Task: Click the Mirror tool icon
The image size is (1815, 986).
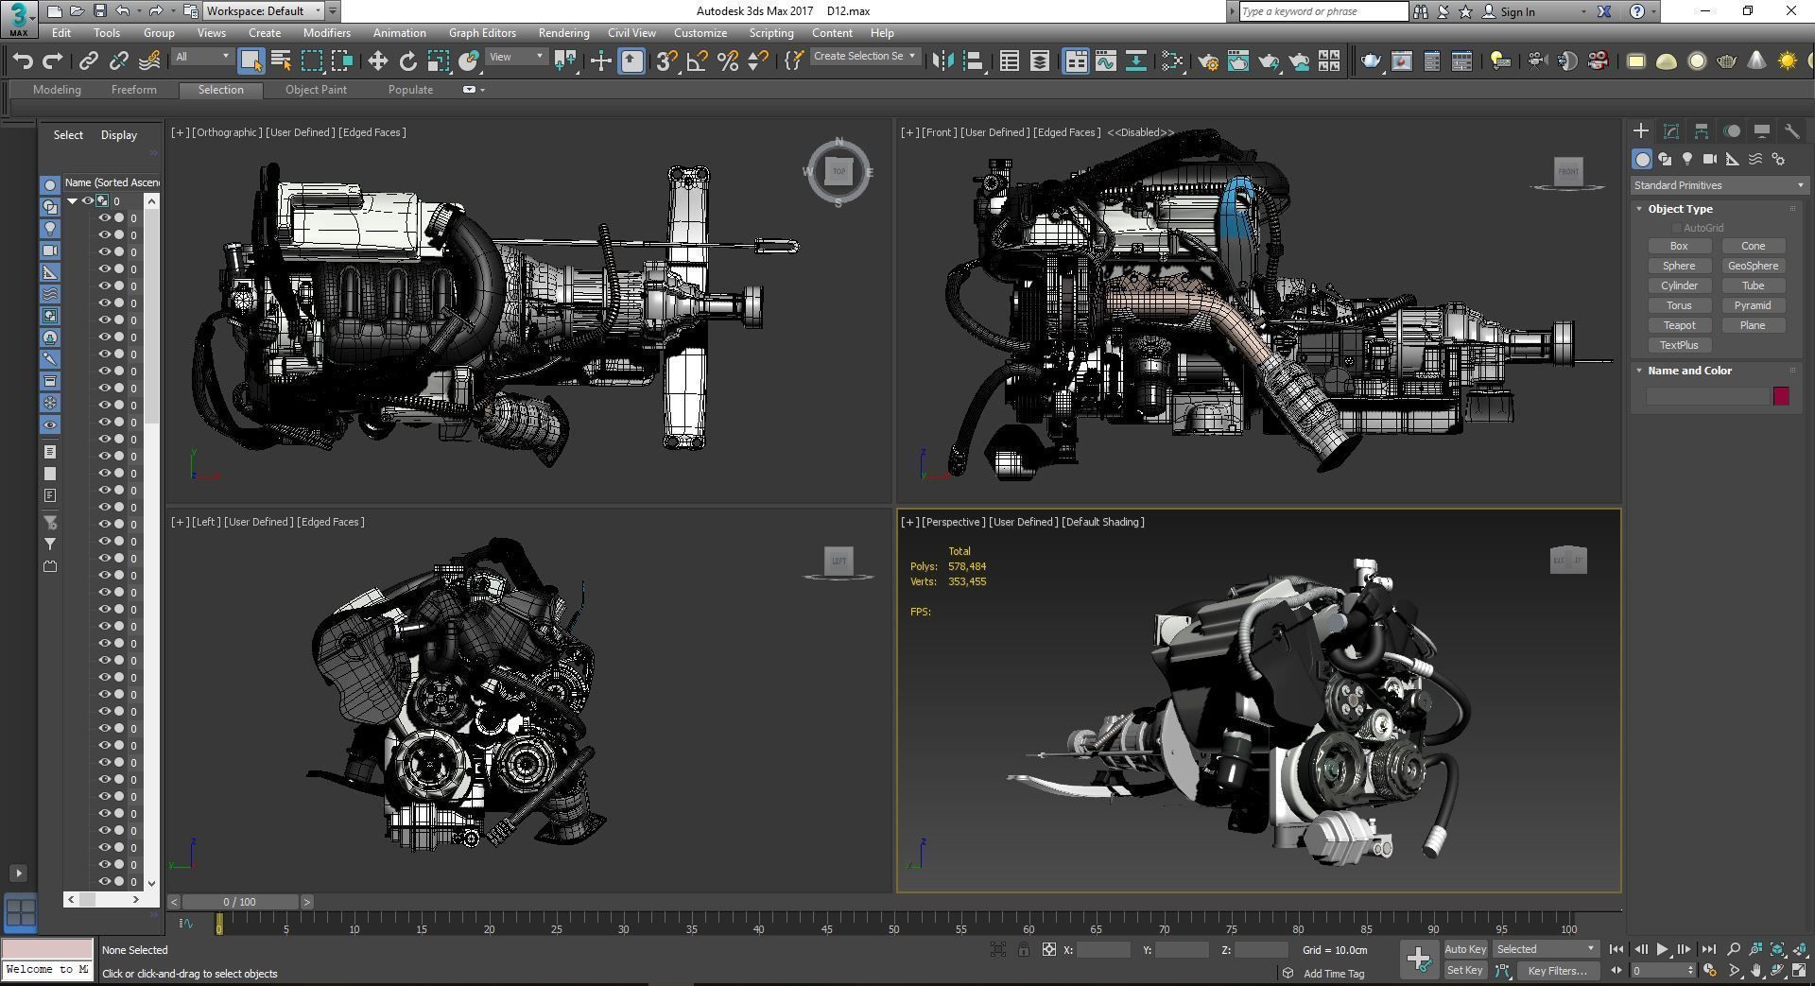Action: pyautogui.click(x=942, y=61)
